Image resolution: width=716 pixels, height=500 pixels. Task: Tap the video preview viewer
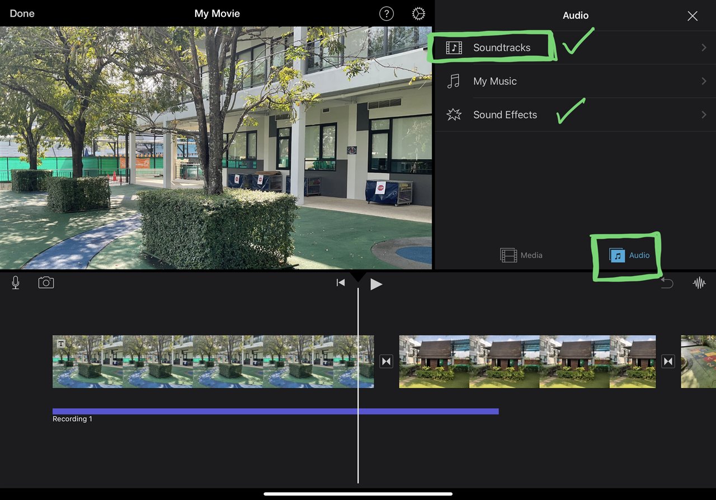(x=216, y=148)
